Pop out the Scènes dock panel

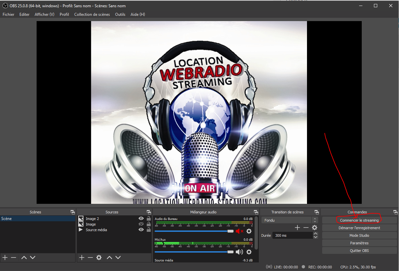click(x=73, y=212)
